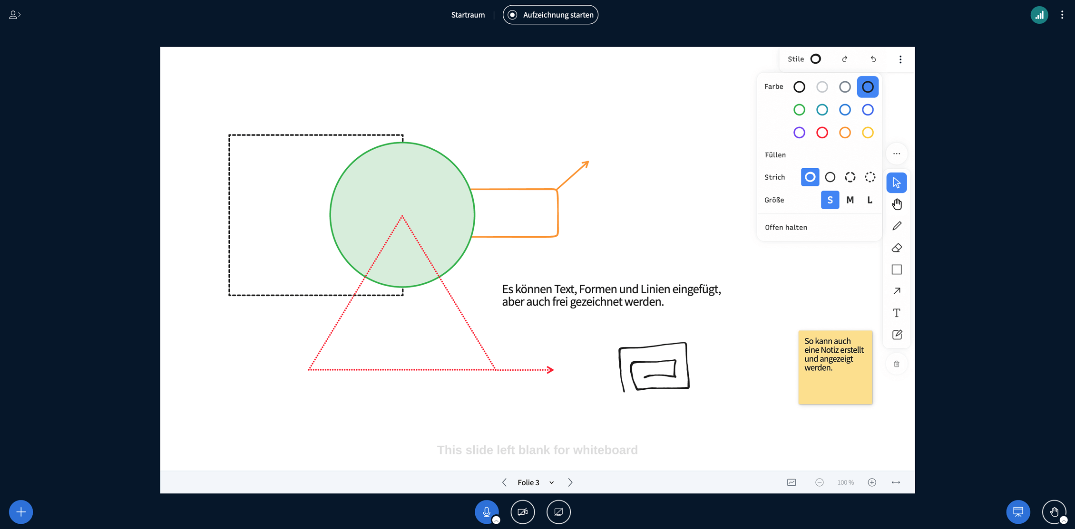This screenshot has width=1075, height=529.
Task: Select the line/arrow tool
Action: coord(896,291)
